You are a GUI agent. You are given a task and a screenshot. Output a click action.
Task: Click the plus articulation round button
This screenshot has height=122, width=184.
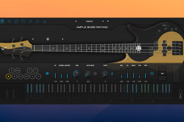click(x=12, y=71)
